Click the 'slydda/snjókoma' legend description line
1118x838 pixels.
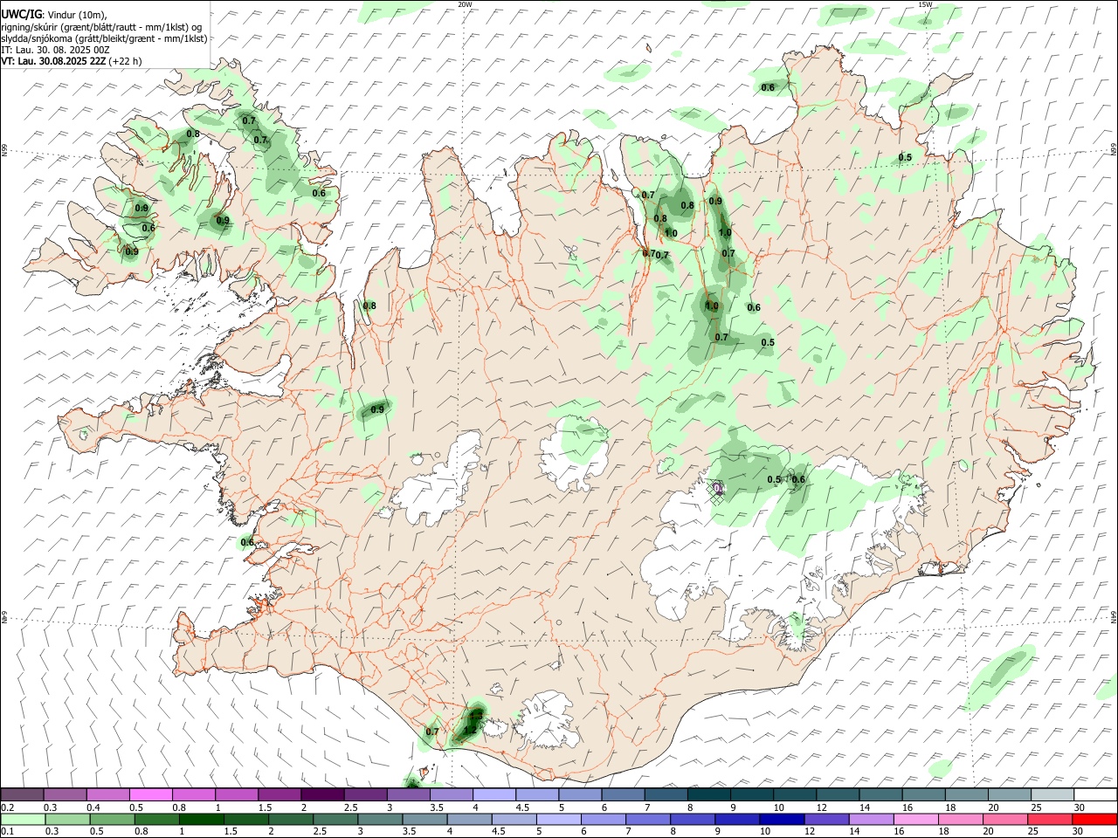pos(104,38)
